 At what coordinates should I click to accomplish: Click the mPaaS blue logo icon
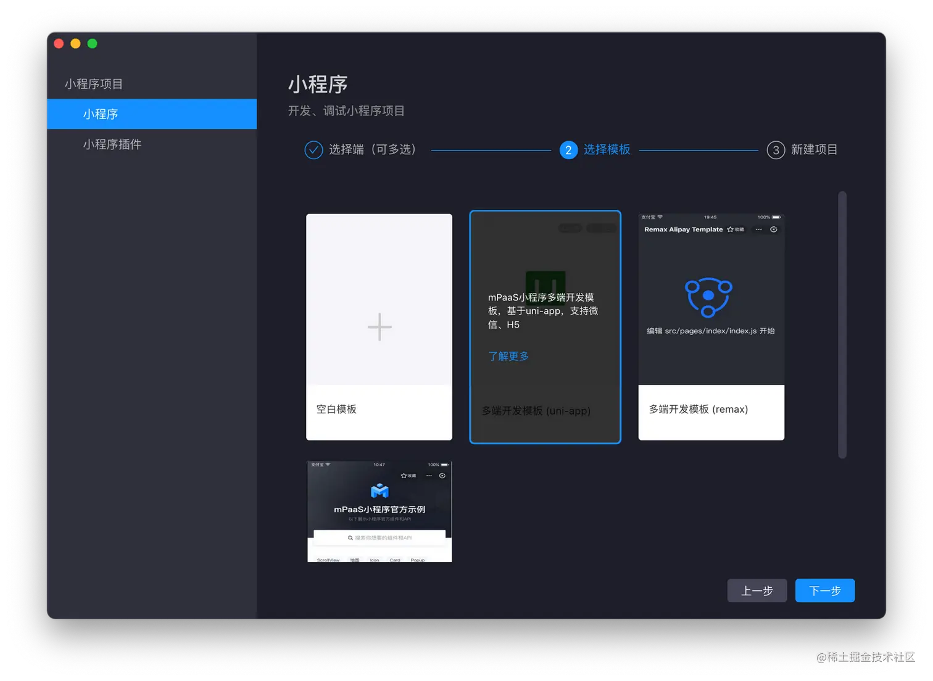(379, 491)
